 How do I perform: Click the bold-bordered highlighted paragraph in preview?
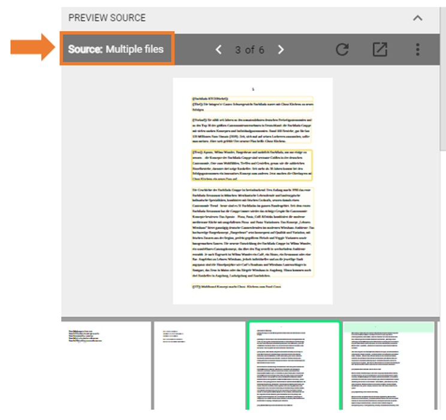(252, 165)
